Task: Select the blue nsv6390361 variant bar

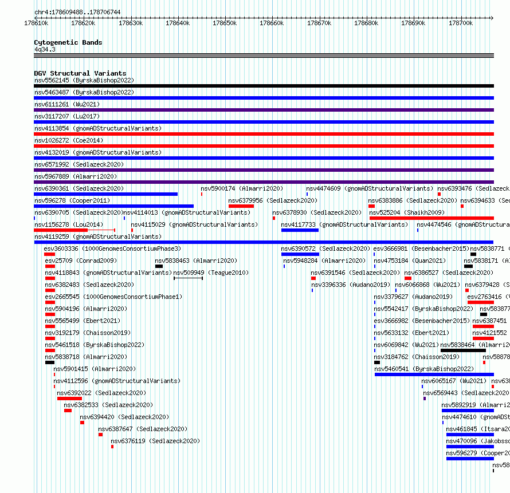Action: click(x=105, y=194)
